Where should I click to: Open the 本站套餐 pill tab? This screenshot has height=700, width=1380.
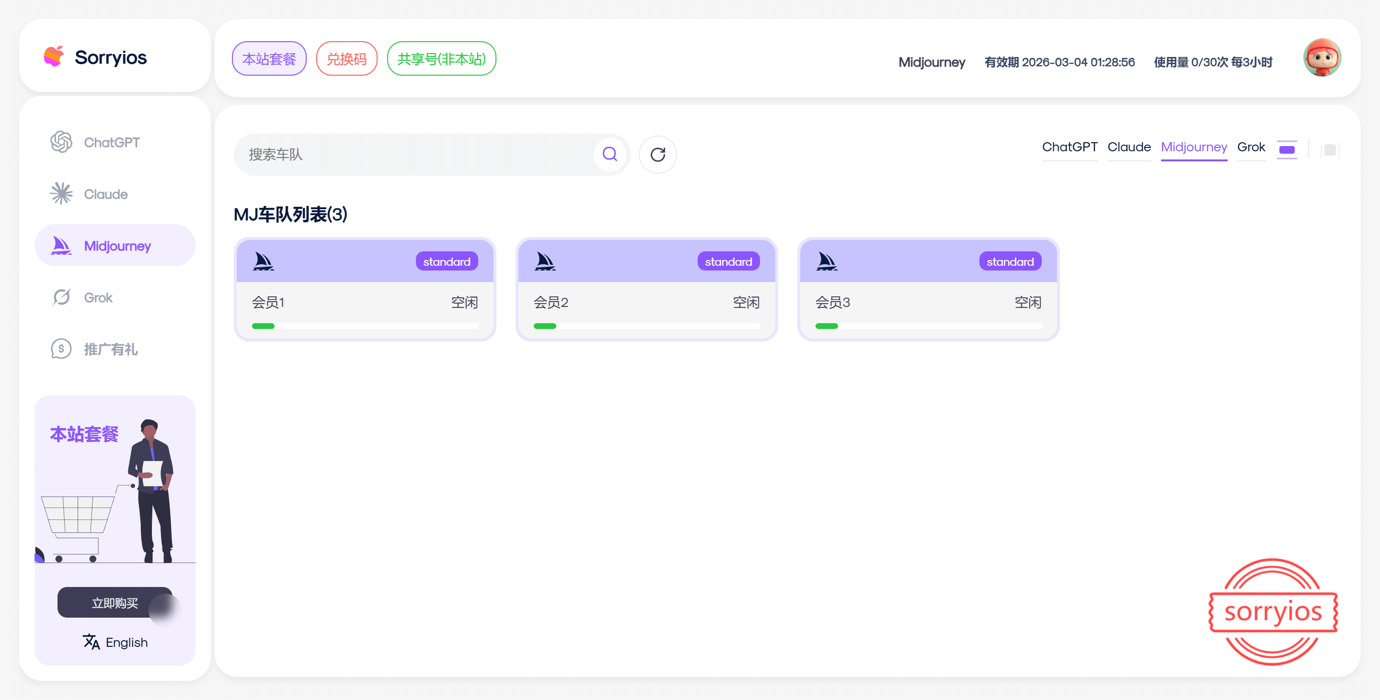click(x=269, y=59)
